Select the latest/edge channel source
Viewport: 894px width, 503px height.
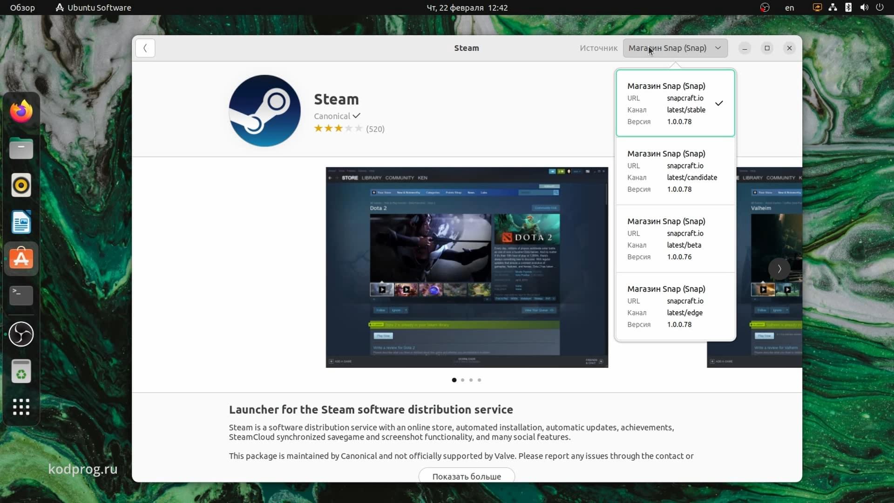click(675, 306)
